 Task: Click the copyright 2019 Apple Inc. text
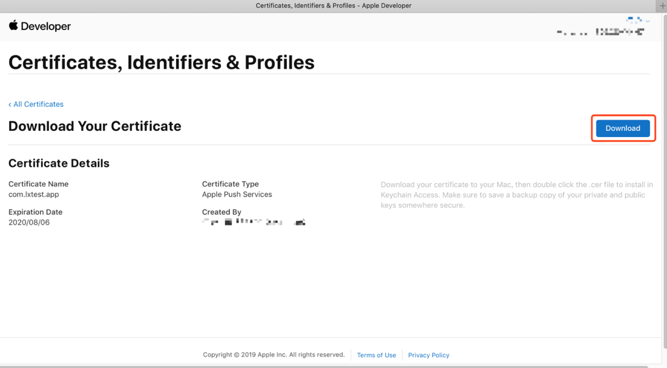[274, 355]
